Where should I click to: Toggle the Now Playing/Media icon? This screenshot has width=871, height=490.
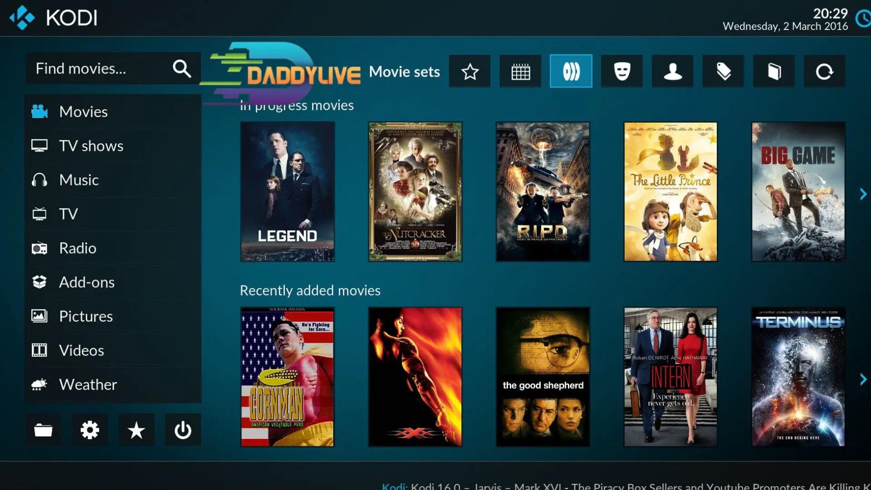[x=570, y=71]
